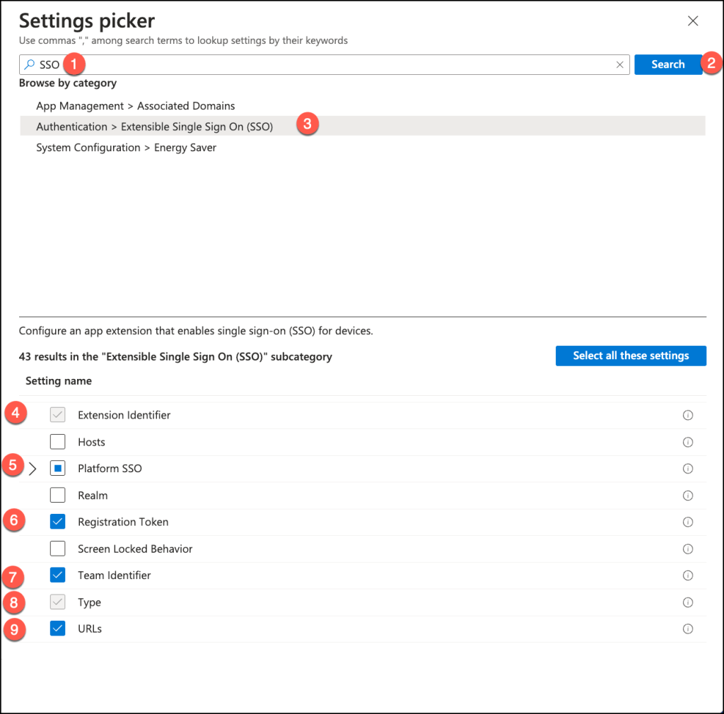
Task: Click the blue Search button
Action: coord(667,64)
